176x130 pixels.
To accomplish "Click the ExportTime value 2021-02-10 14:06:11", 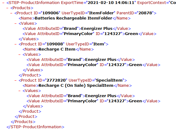I will 111,3.
